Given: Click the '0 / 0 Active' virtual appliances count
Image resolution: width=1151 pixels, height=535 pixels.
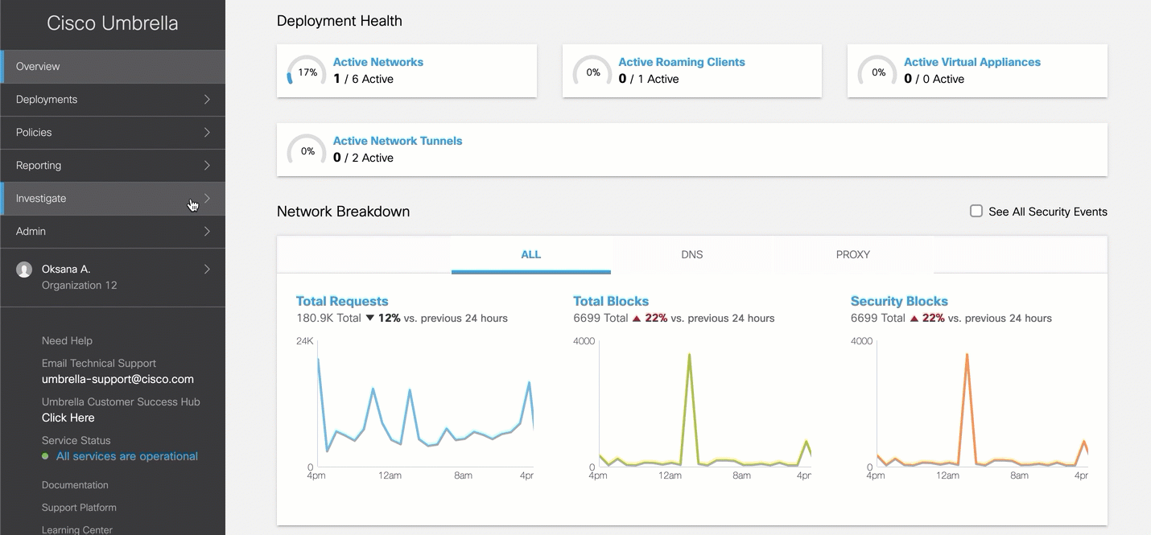Looking at the screenshot, I should coord(934,79).
